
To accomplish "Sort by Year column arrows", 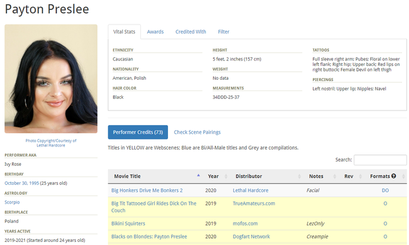I will coord(226,177).
